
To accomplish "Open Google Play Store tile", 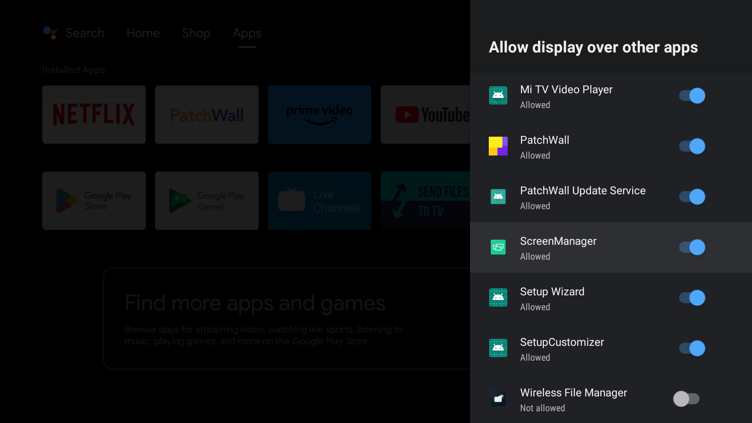I will click(x=94, y=201).
